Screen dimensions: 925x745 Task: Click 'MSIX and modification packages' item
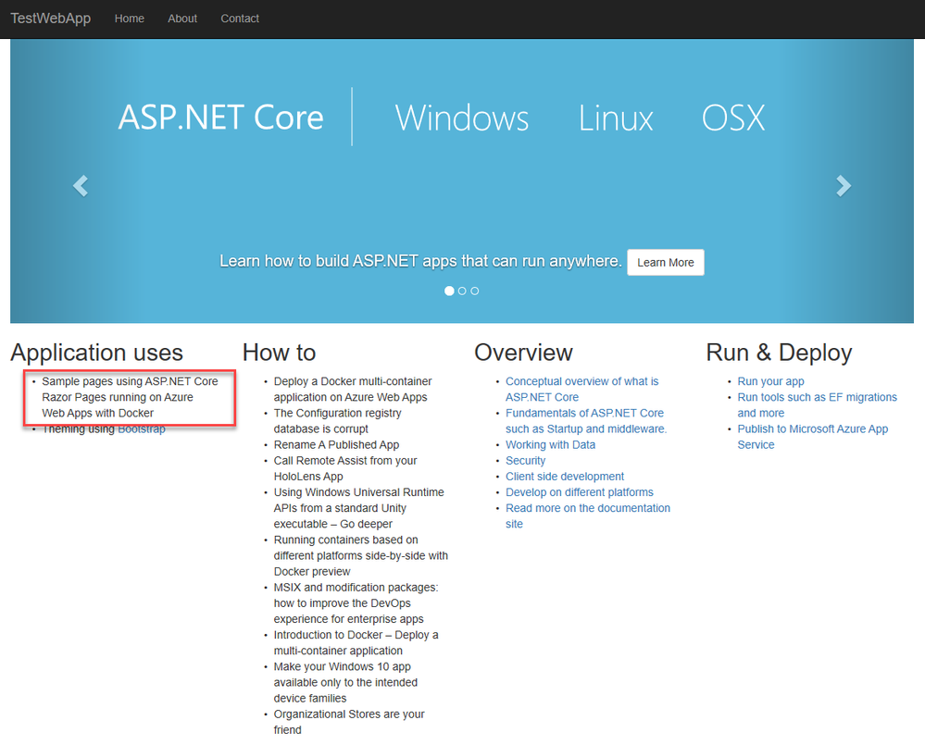click(356, 603)
